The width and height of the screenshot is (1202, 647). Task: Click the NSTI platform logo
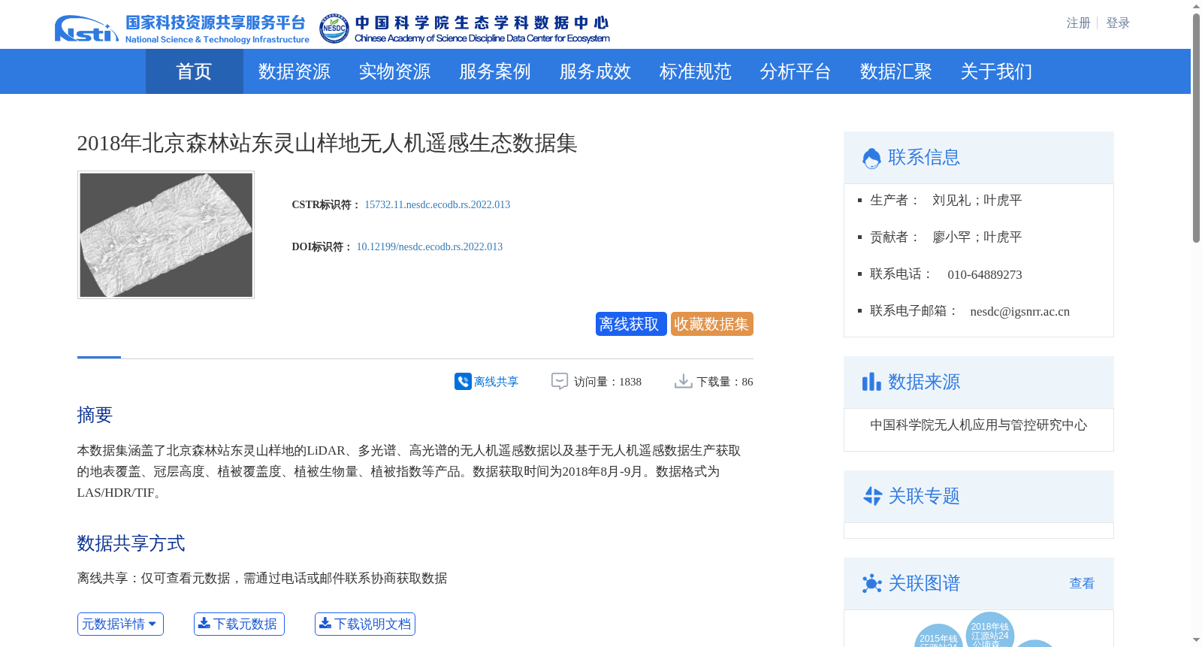pyautogui.click(x=182, y=29)
